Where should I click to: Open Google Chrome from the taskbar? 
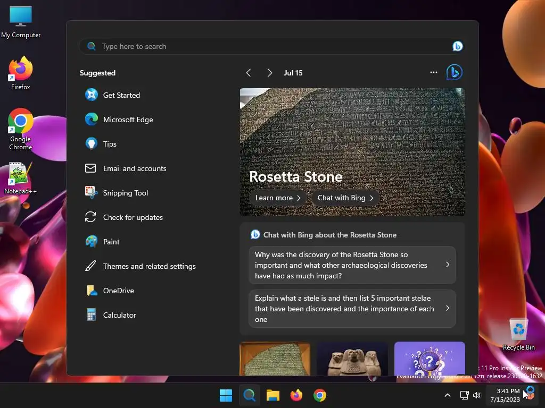tap(320, 395)
